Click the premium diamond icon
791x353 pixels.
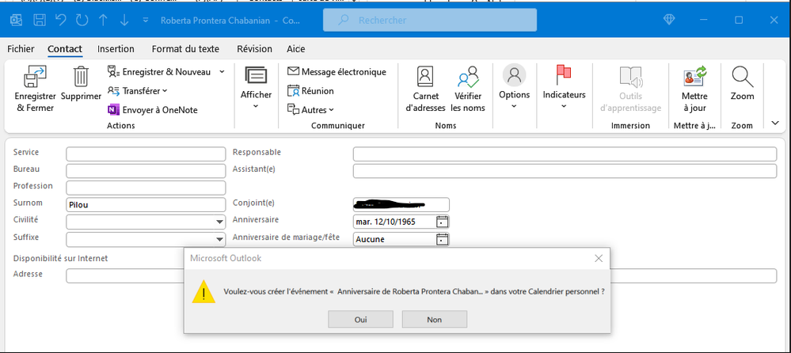[x=669, y=20]
